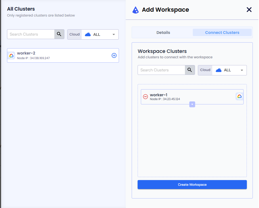Click the plus icon to add worker-2
Image resolution: width=259 pixels, height=208 pixels.
pyautogui.click(x=114, y=55)
